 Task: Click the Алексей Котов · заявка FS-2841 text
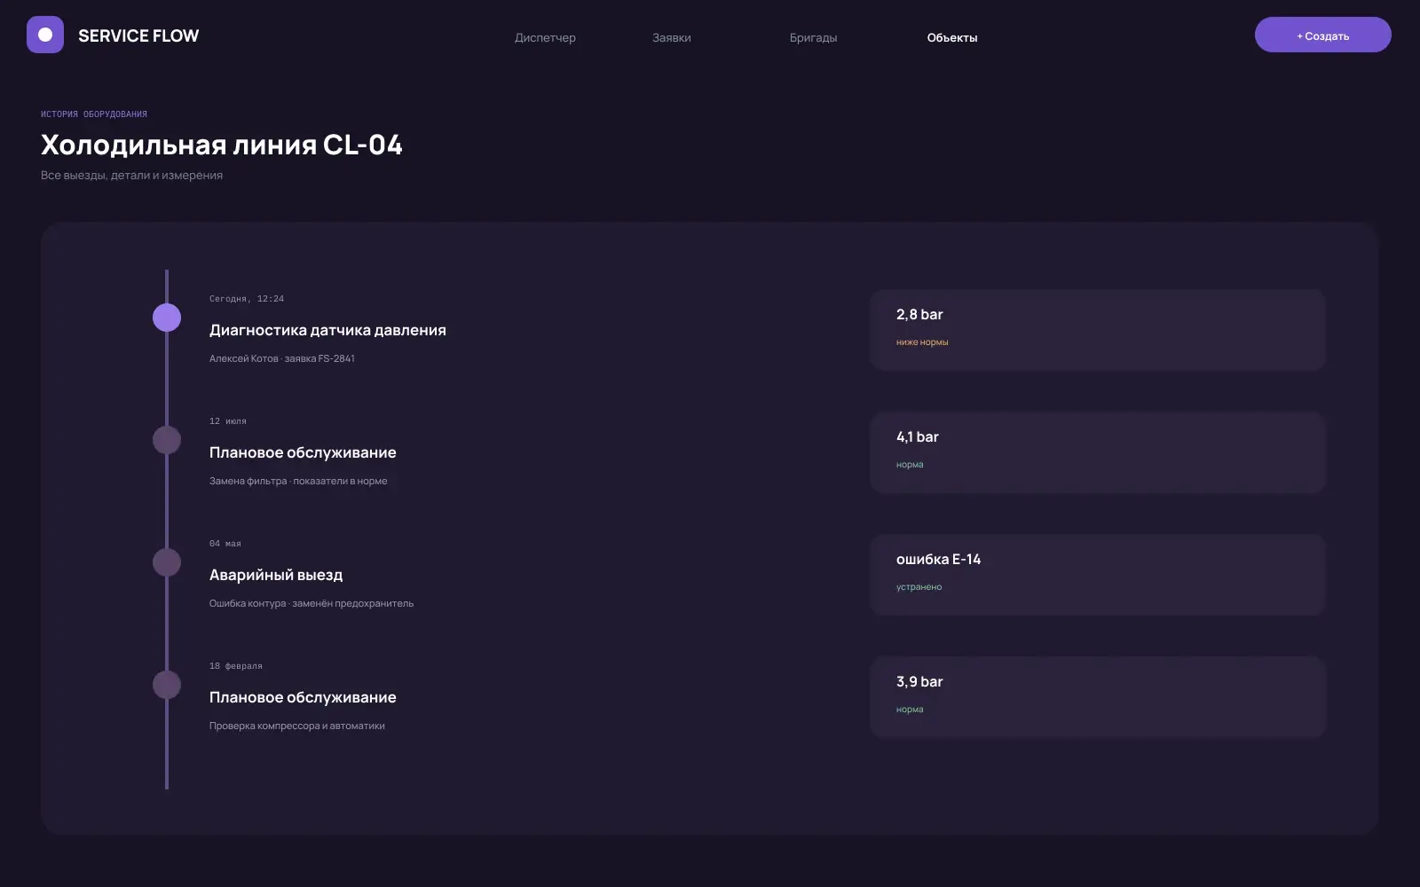pos(282,358)
